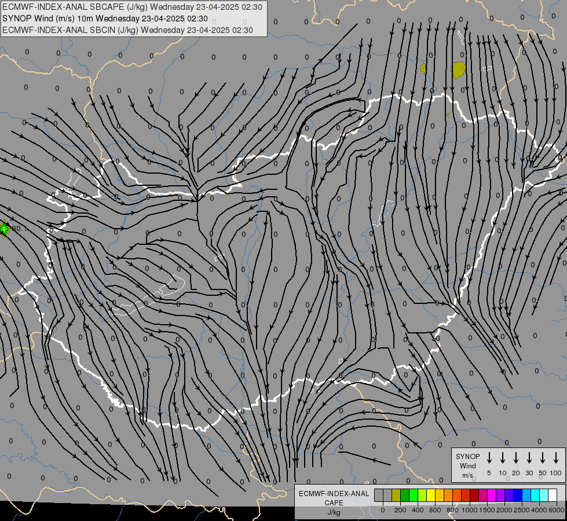The image size is (567, 521).
Task: Click the 2500 legend tick label
Action: [522, 510]
